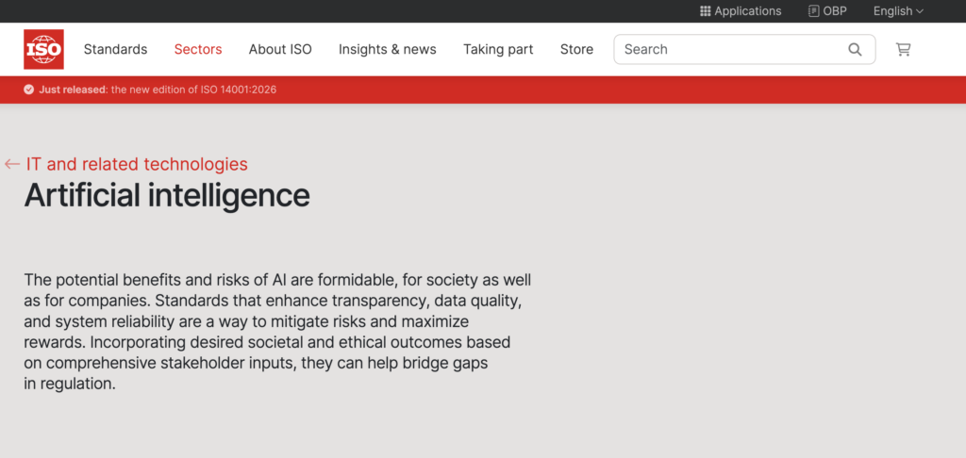Screen dimensions: 966x458
Task: Open the Taking part menu
Action: pyautogui.click(x=498, y=49)
